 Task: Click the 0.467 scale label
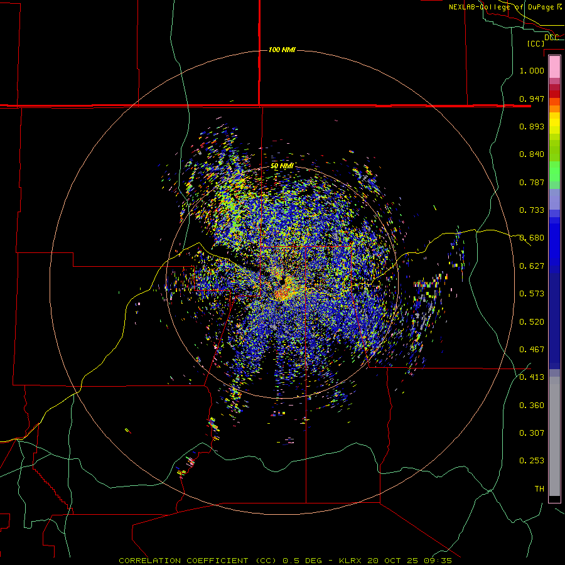click(x=532, y=350)
